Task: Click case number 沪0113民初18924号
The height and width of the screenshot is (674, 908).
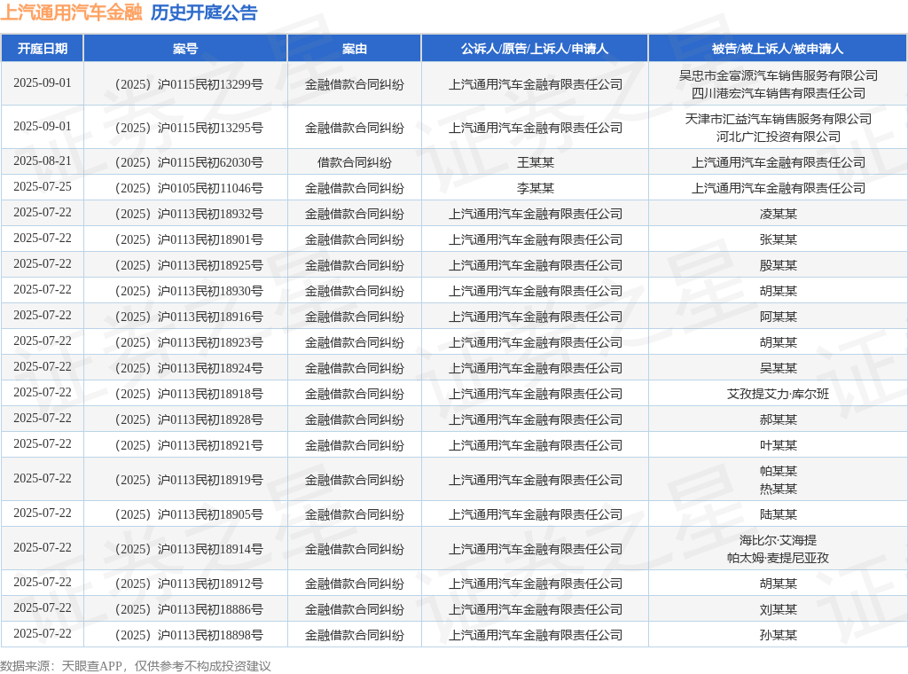Action: (189, 368)
